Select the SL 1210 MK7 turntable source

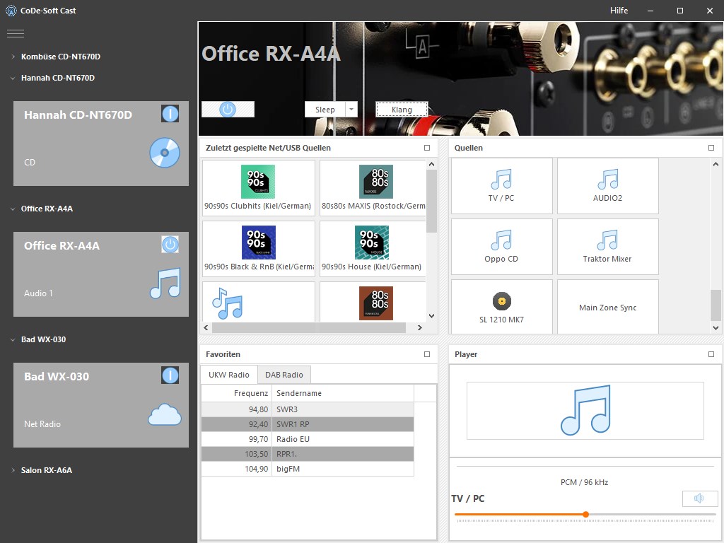tap(501, 307)
